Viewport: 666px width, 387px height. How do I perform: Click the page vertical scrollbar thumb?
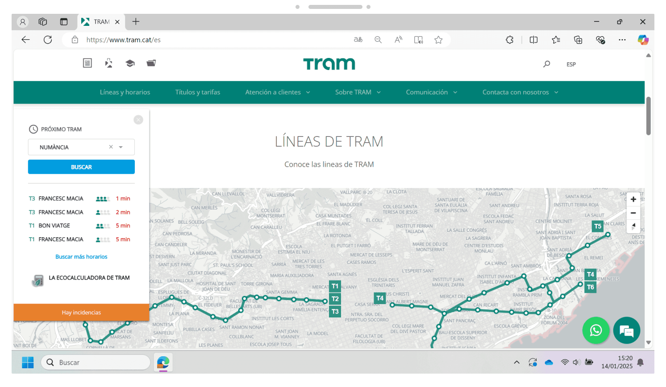tap(649, 116)
